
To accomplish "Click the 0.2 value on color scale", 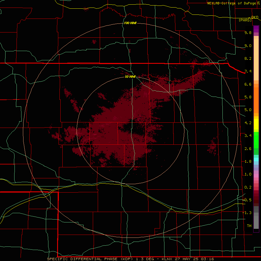I will (x=248, y=187).
